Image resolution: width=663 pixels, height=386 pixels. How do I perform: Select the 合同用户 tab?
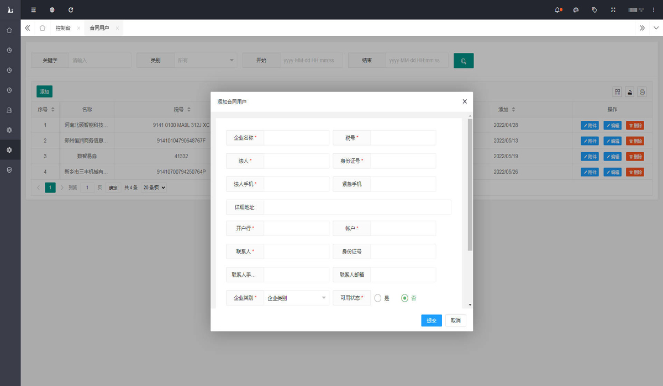[x=99, y=28]
